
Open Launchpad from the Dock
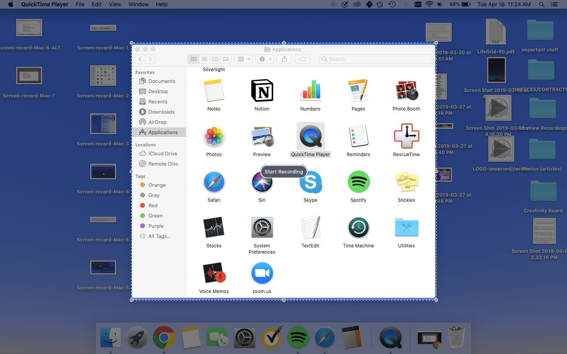click(x=137, y=337)
